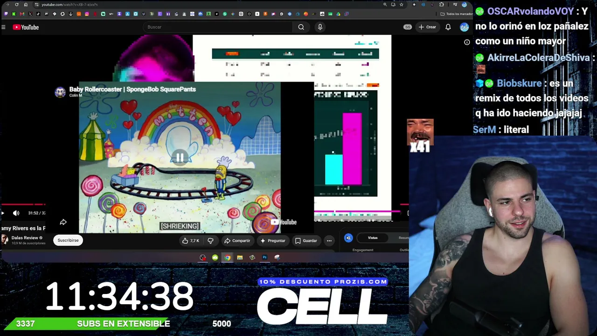This screenshot has height=336, width=597.
Task: Click the IQ extension icon
Action: [348, 238]
